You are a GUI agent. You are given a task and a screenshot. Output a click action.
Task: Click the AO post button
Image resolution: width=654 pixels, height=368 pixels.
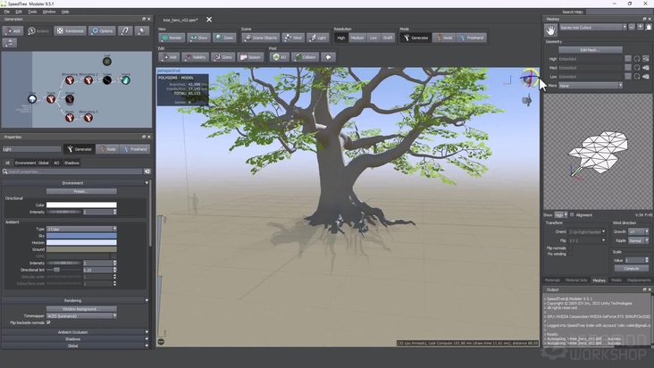[x=280, y=57]
